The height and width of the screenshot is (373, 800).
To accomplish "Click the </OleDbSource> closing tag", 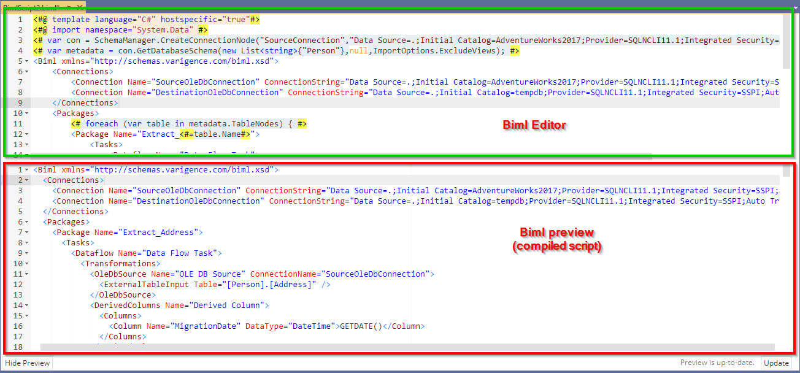I will (123, 295).
